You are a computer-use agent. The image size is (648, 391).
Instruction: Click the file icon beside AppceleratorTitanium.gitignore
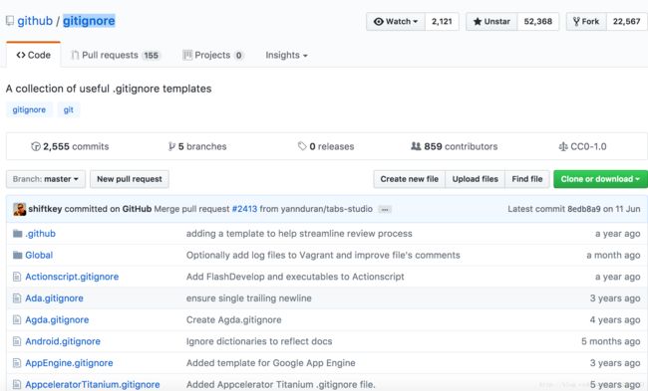[17, 384]
